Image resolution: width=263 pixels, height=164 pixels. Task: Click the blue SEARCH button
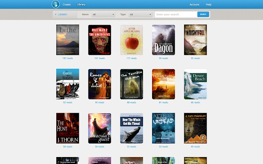pyautogui.click(x=203, y=14)
